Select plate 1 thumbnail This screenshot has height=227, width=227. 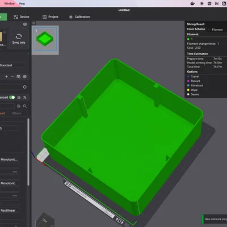pos(45,39)
